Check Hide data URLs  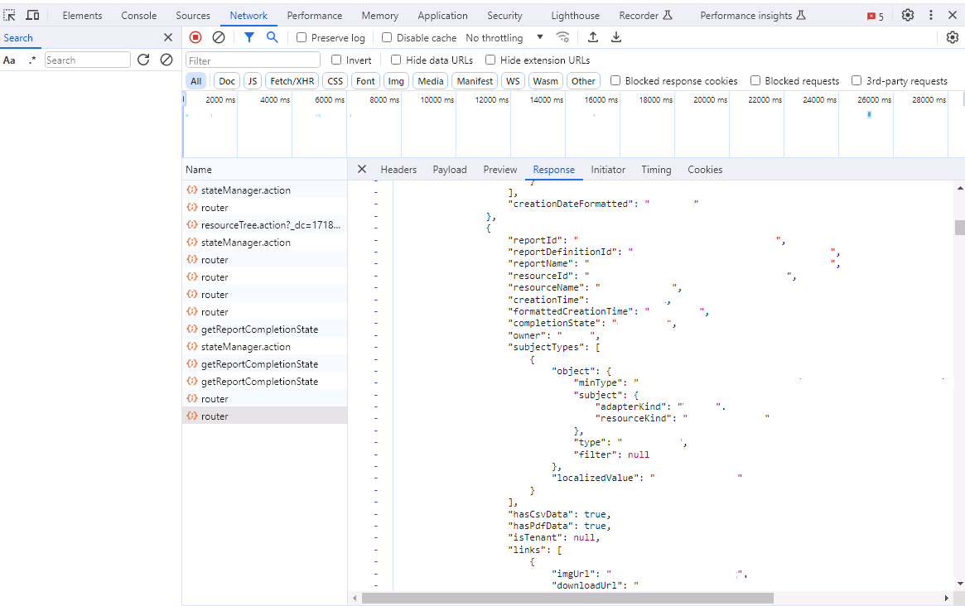point(396,60)
